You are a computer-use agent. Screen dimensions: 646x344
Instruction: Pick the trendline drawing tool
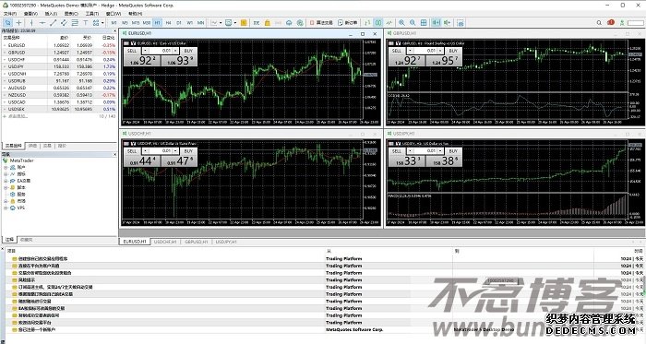tap(53, 23)
